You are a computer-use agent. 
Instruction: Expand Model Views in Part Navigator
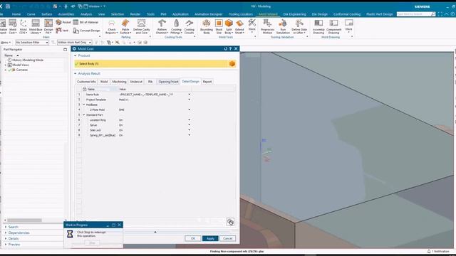pos(6,65)
